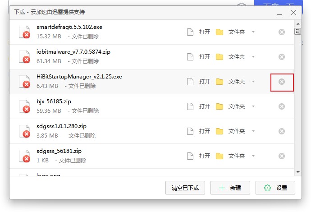
Task: Click the 1 KB size text
Action: click(x=42, y=161)
